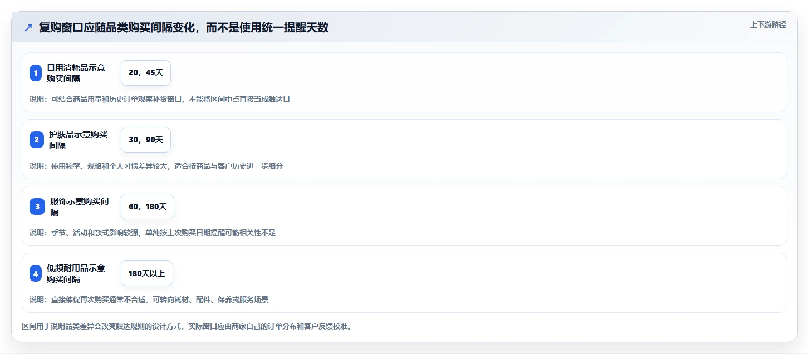Screen dimensions: 809x354
Task: Click the 日用消耗品示意购买间隔 label
Action: (x=76, y=73)
